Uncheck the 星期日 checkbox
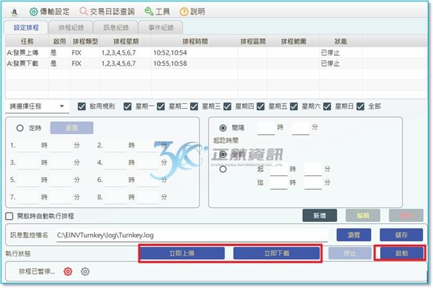 [327, 107]
